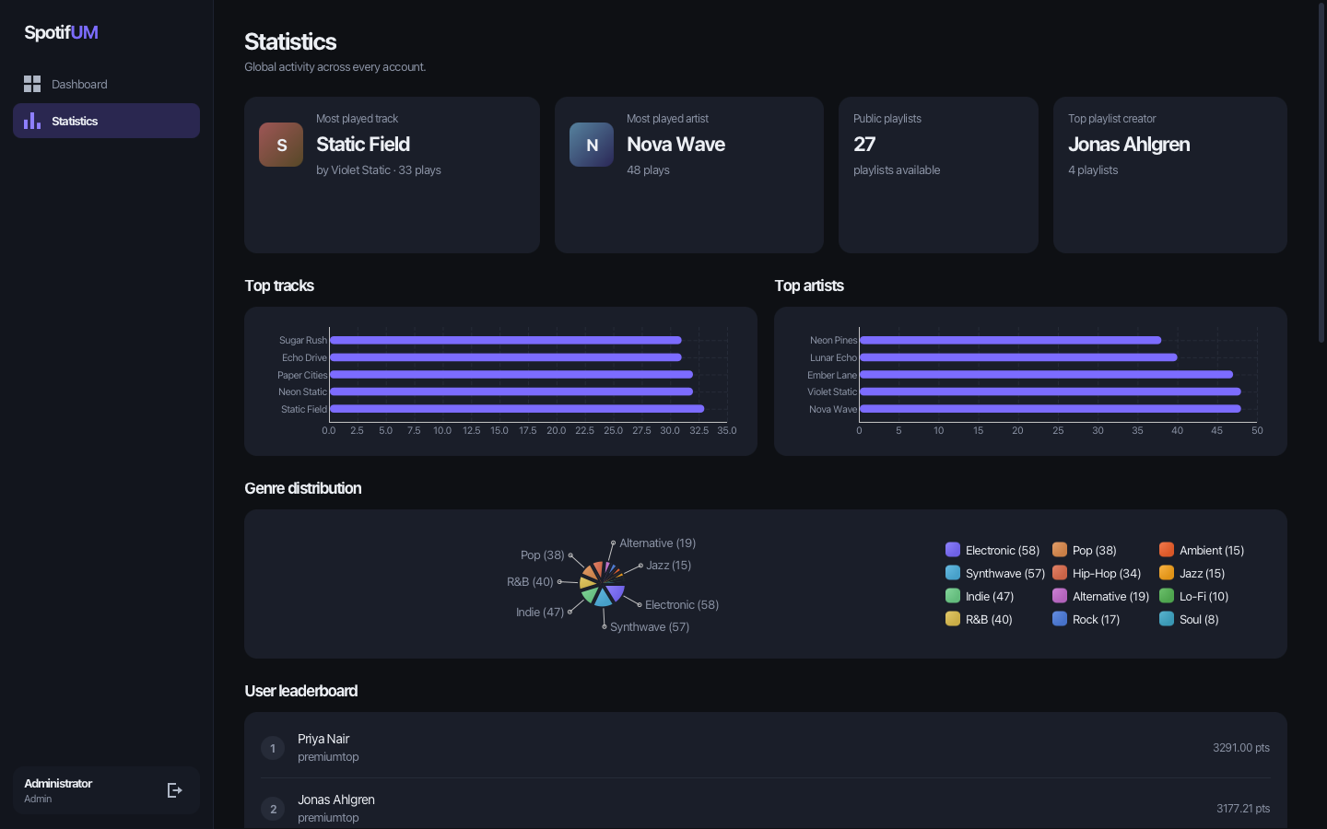Viewport: 1327px width, 829px height.
Task: Click the 'Nova Wave' most played artist name
Action: coord(675,145)
